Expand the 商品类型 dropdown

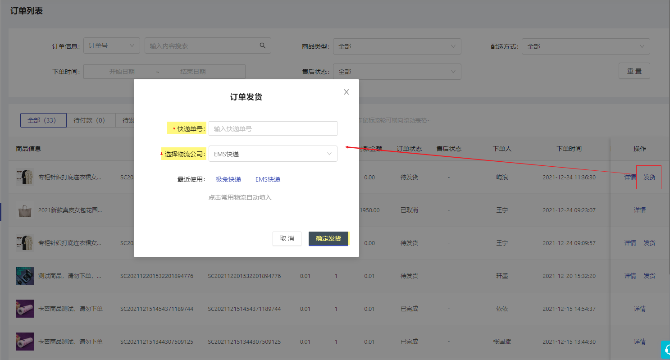pyautogui.click(x=397, y=46)
